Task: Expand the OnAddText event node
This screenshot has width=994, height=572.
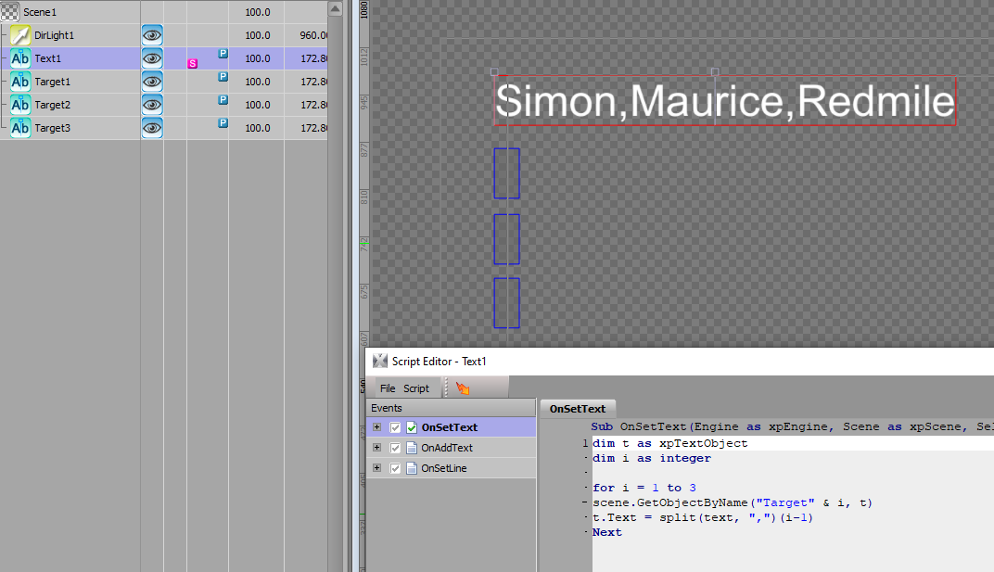Action: pyautogui.click(x=376, y=448)
